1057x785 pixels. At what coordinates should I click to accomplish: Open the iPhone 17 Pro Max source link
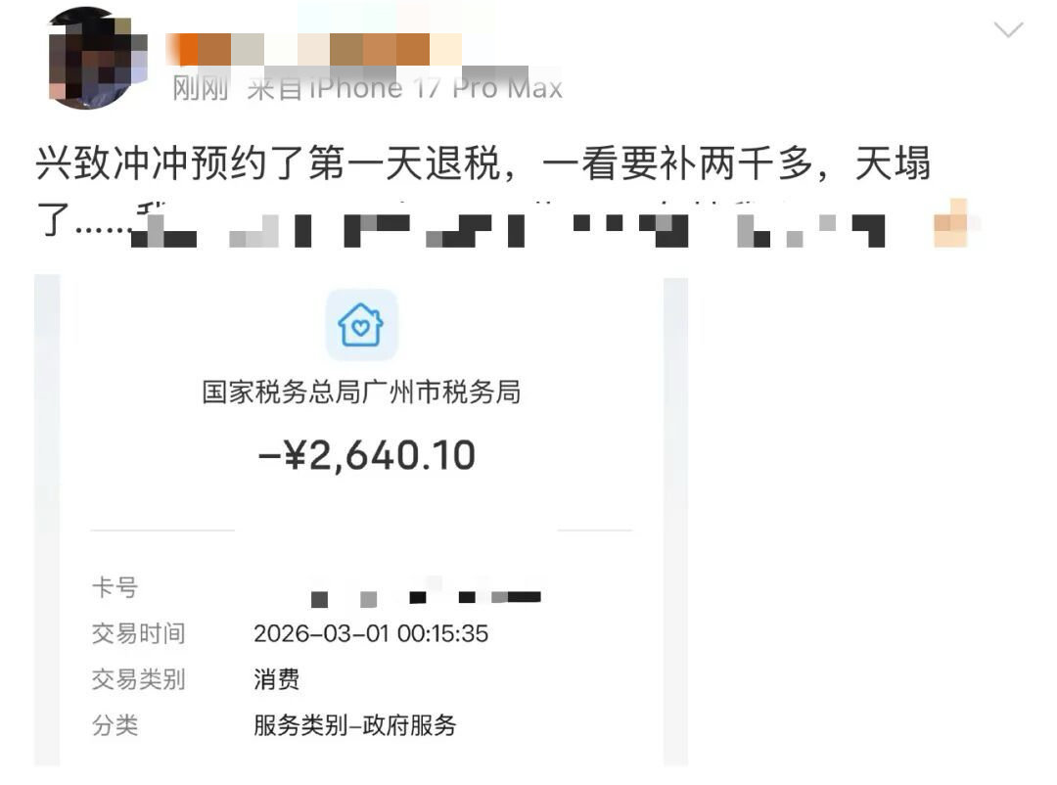[x=404, y=88]
